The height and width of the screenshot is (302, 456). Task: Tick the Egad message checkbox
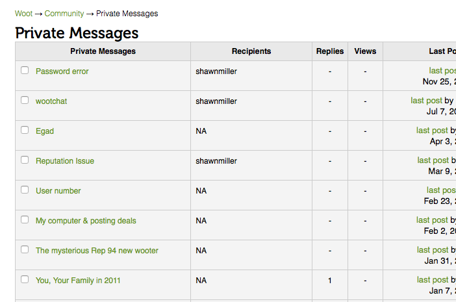click(x=25, y=130)
